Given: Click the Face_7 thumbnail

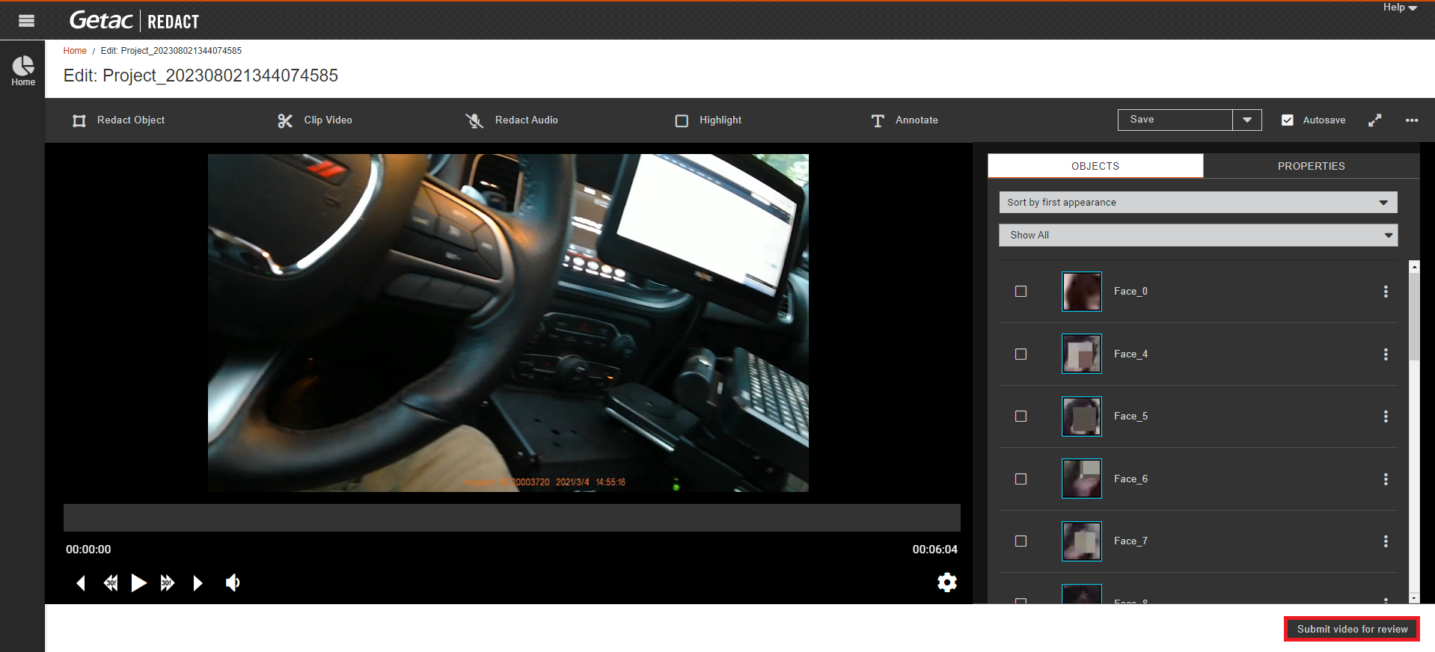Looking at the screenshot, I should [1082, 541].
